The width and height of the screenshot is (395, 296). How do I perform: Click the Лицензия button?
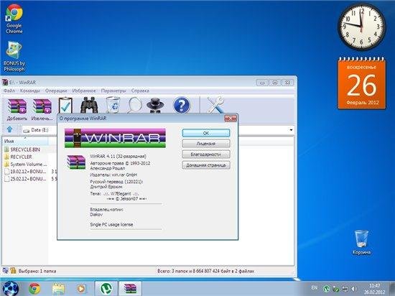(206, 144)
